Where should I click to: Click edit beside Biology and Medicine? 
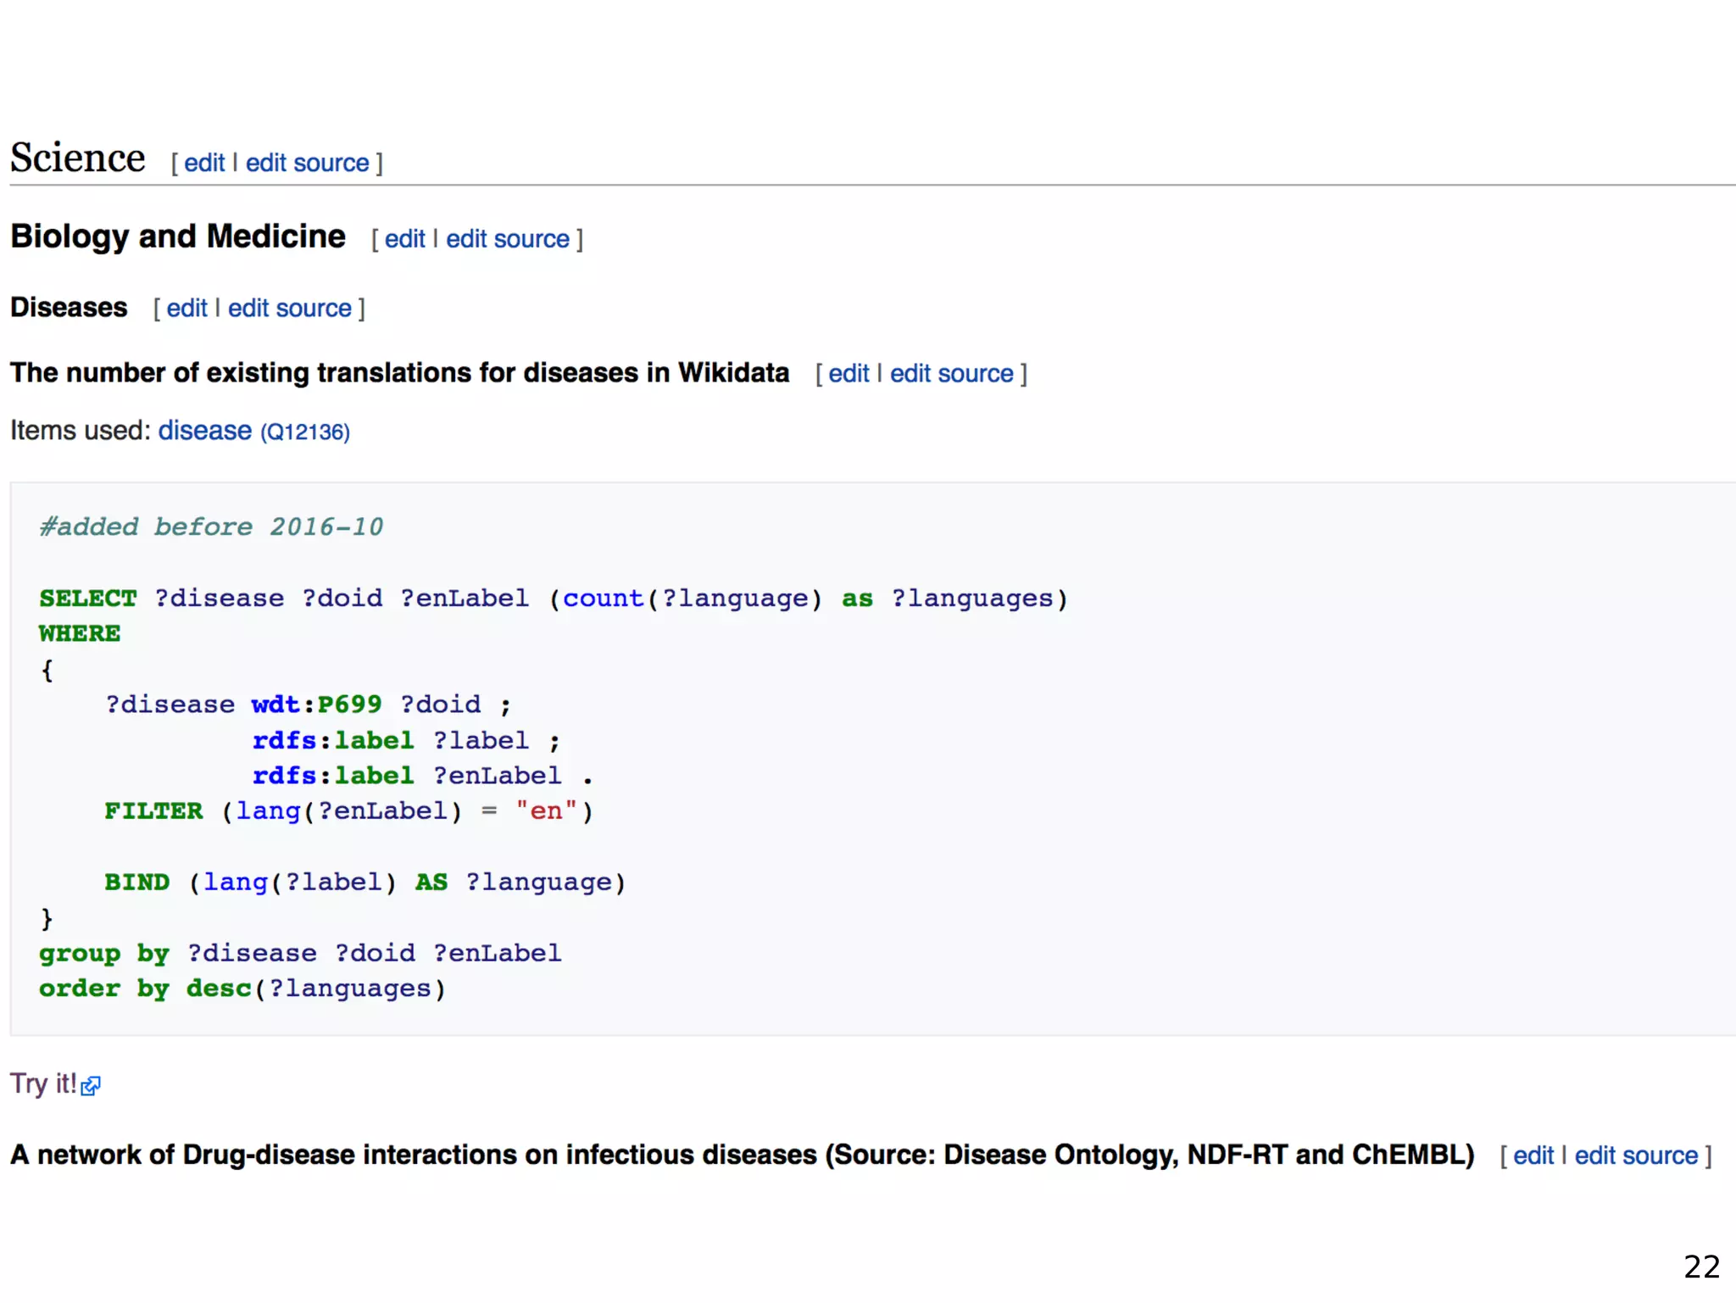pos(404,239)
